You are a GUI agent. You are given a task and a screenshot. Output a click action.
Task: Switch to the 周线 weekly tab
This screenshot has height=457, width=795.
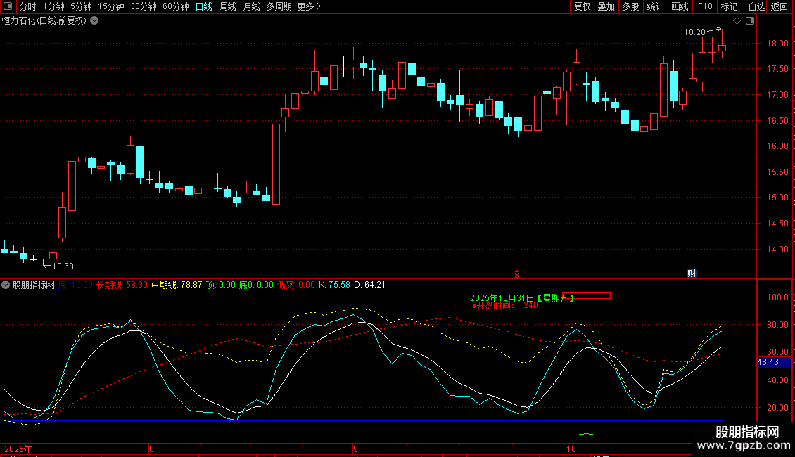[x=228, y=6]
